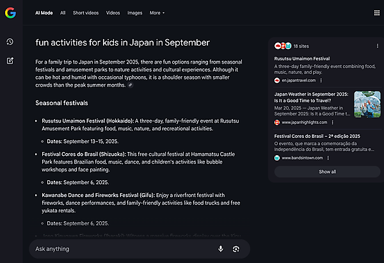
Task: Open options menu next to en.japantravel.com
Action: [321, 80]
